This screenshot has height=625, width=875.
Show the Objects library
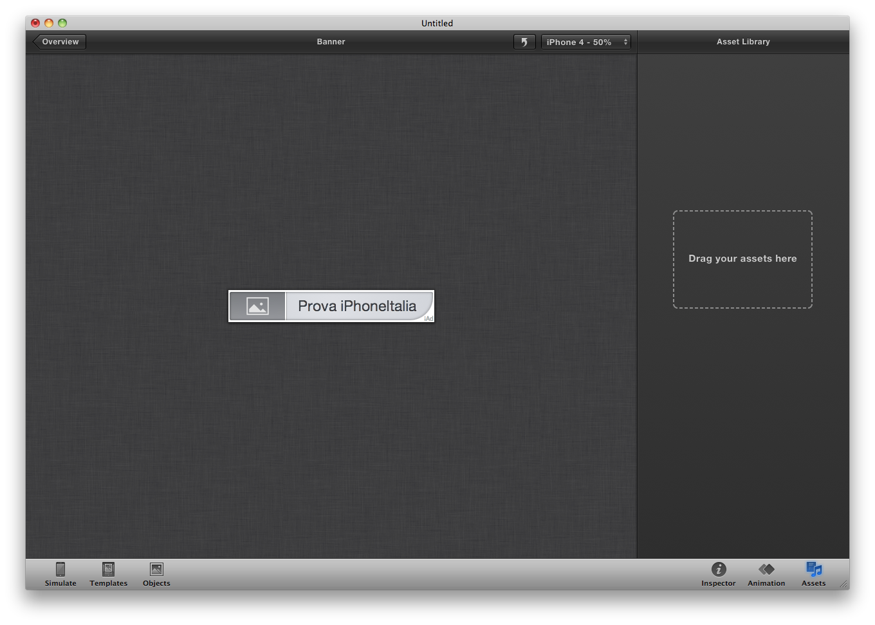click(x=156, y=574)
